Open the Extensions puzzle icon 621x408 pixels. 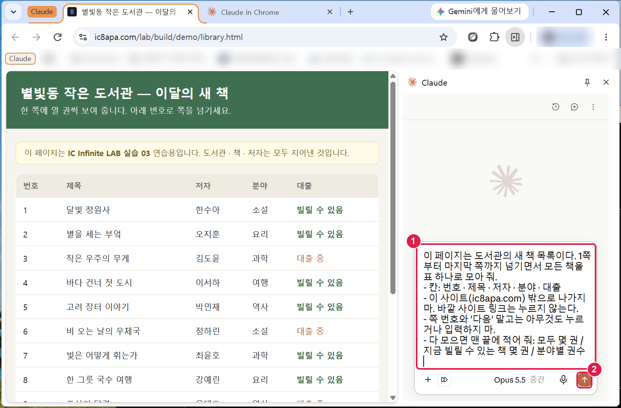pyautogui.click(x=494, y=37)
